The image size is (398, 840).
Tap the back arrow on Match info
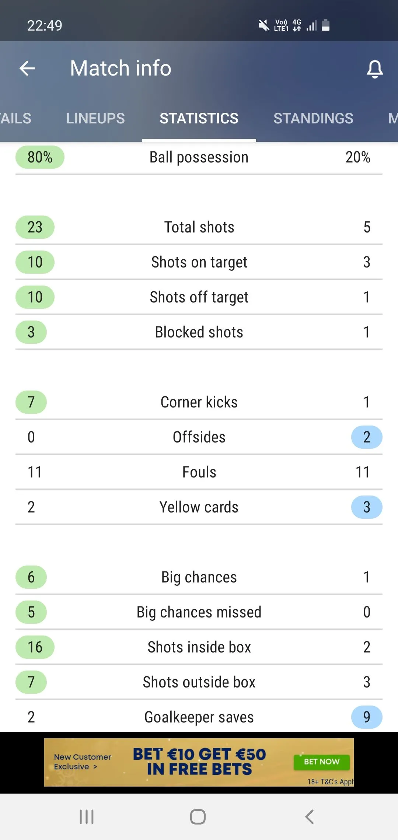[27, 68]
